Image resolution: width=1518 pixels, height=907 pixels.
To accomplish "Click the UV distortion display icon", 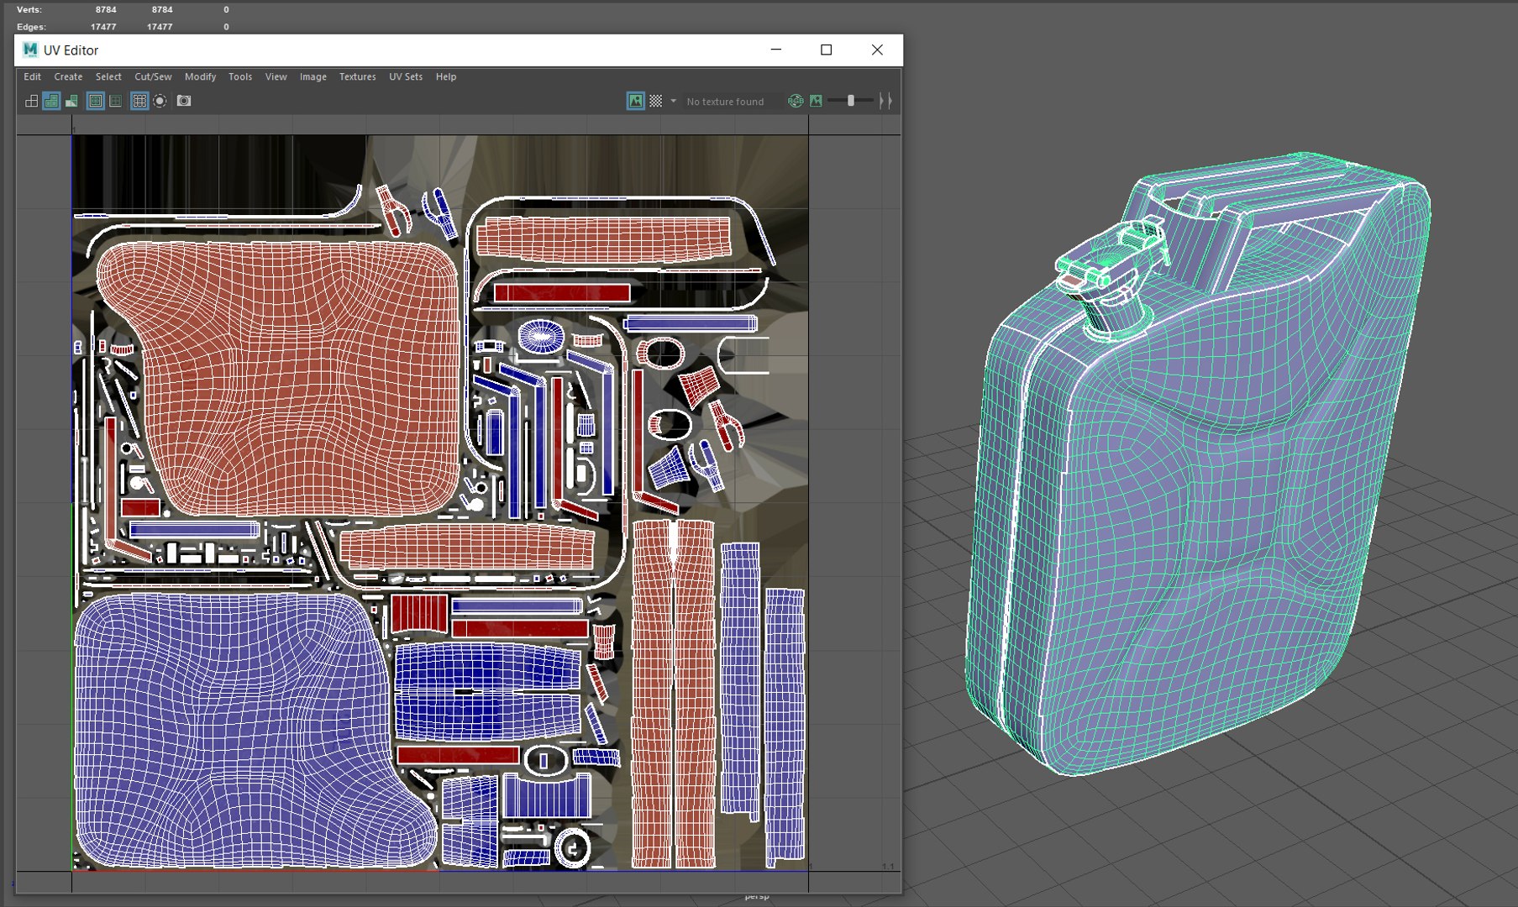I will click(71, 101).
